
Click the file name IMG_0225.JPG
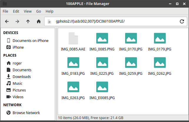click(x=102, y=74)
